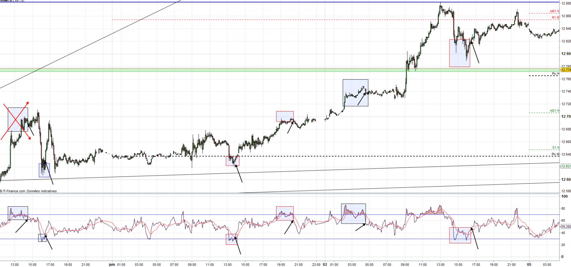Select the 50,392 RSI value tag

coord(566,226)
